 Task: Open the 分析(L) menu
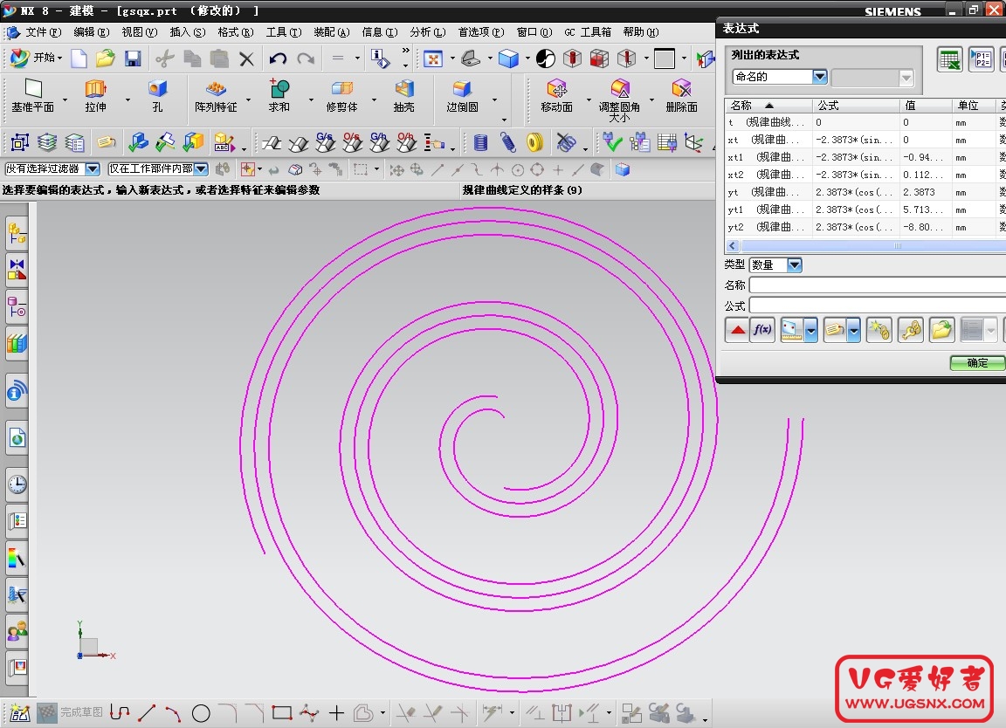point(427,32)
